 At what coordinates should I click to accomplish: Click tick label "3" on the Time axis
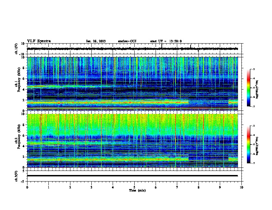pyautogui.click(x=91, y=187)
